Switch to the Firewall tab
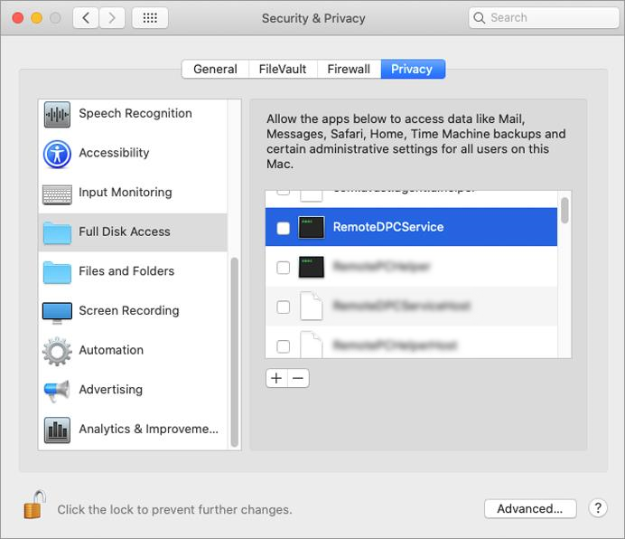 (x=349, y=69)
